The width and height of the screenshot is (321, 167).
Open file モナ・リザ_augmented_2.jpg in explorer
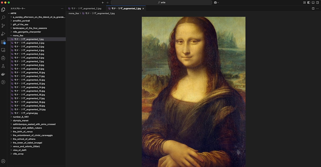click(x=36, y=43)
